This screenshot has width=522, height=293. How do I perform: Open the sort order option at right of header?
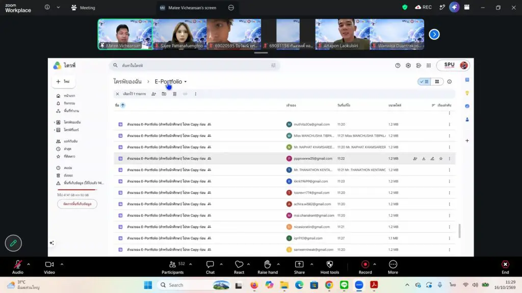441,105
